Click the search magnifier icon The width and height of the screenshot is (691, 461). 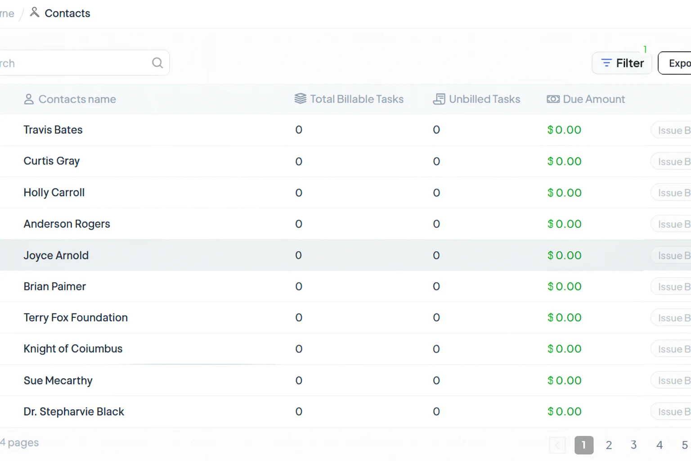pyautogui.click(x=157, y=63)
